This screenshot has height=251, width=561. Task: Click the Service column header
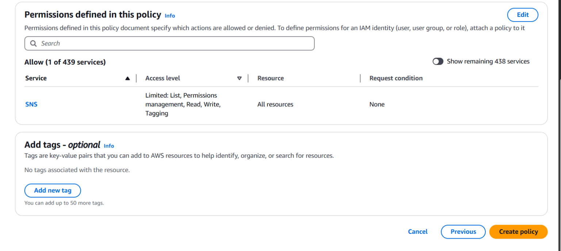[x=36, y=78]
